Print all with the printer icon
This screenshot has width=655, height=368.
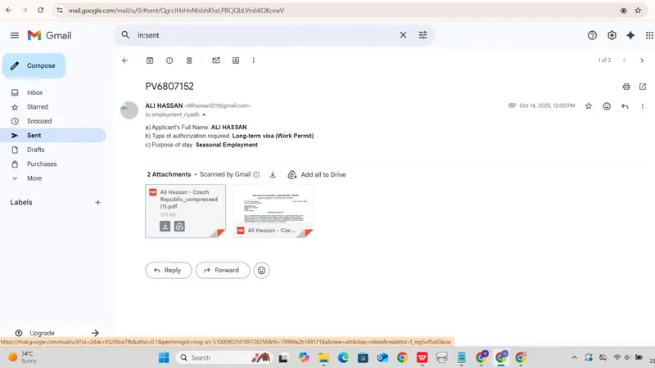pyautogui.click(x=626, y=87)
